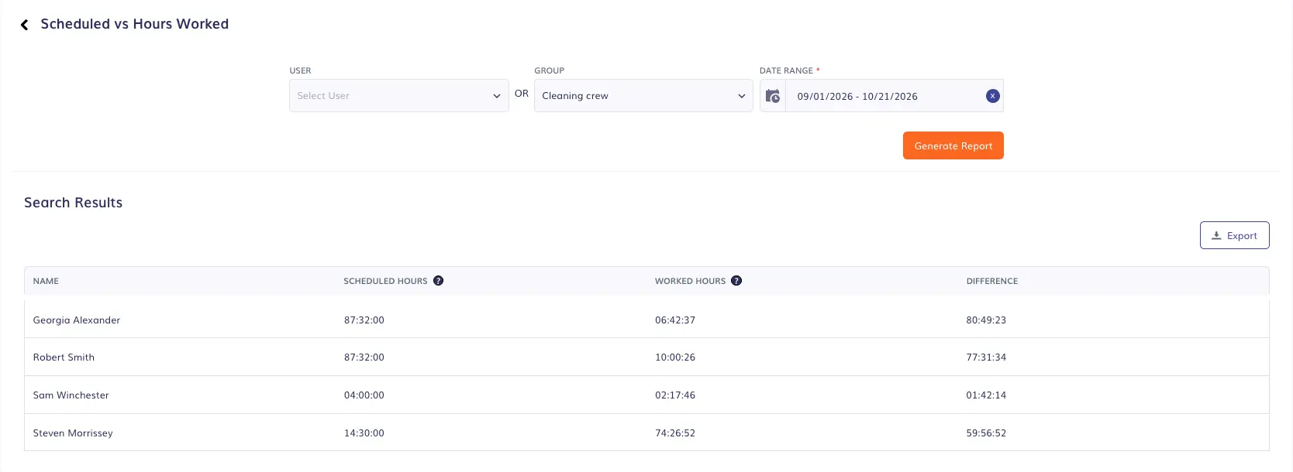Click the Scheduled vs Hours Worked title
The height and width of the screenshot is (472, 1293).
pos(135,24)
